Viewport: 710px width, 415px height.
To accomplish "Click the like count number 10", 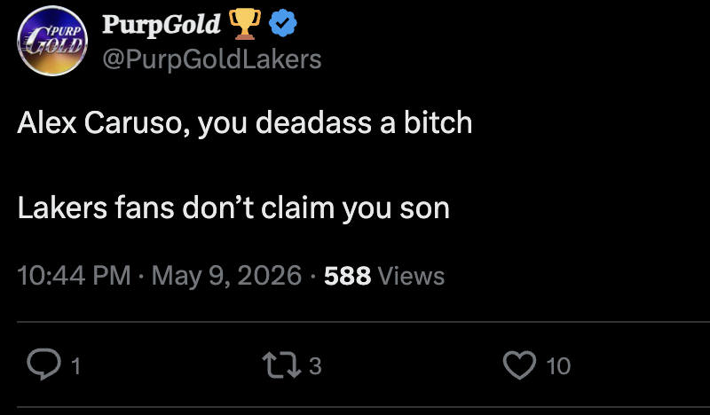I will click(x=558, y=365).
